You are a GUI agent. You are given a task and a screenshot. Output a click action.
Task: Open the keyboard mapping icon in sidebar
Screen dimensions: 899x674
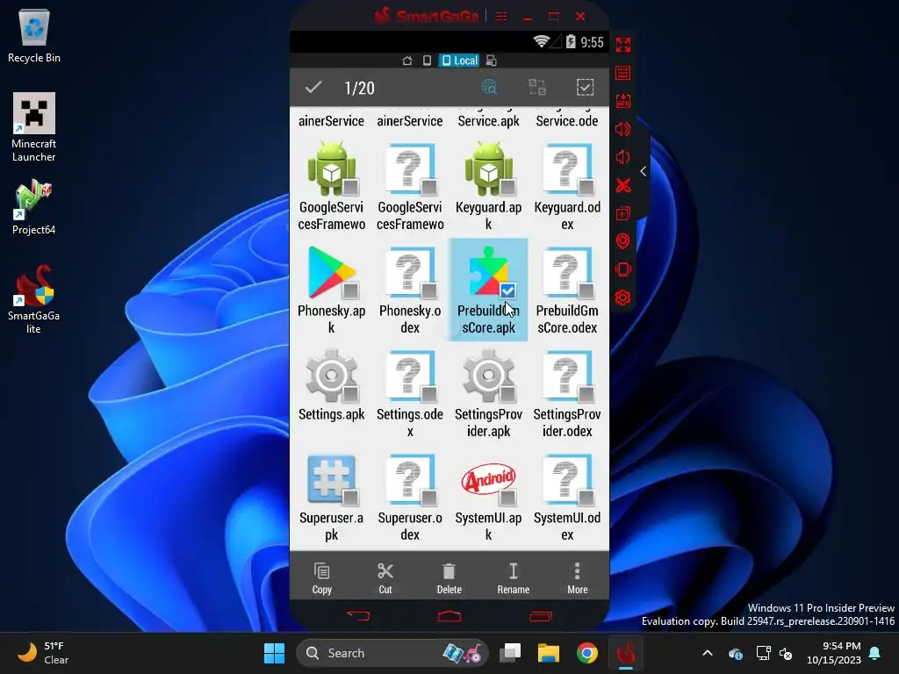pyautogui.click(x=622, y=73)
